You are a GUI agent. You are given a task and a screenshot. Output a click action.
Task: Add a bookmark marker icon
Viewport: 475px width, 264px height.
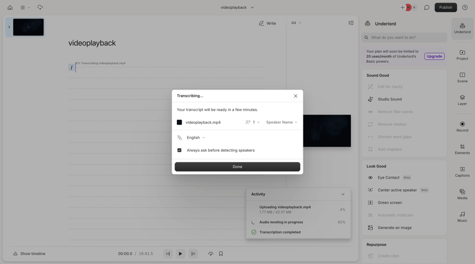[x=221, y=254]
